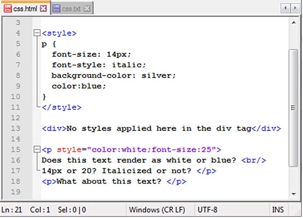
Task: Click line number 18 in the margin
Action: point(16,181)
